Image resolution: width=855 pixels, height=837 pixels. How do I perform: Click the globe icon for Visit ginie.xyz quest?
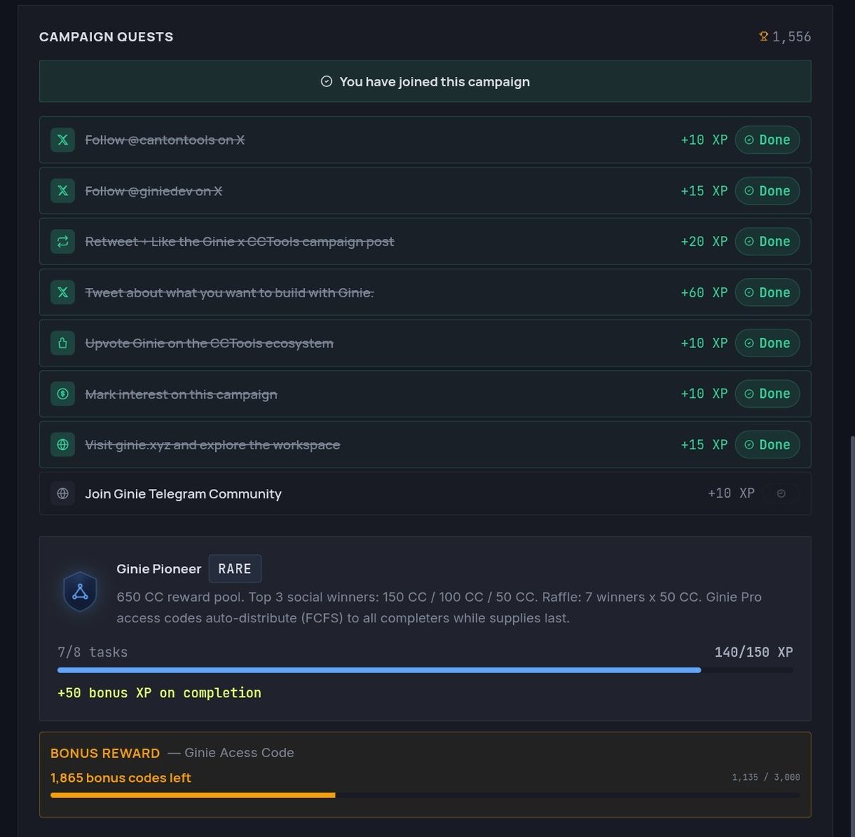(63, 444)
